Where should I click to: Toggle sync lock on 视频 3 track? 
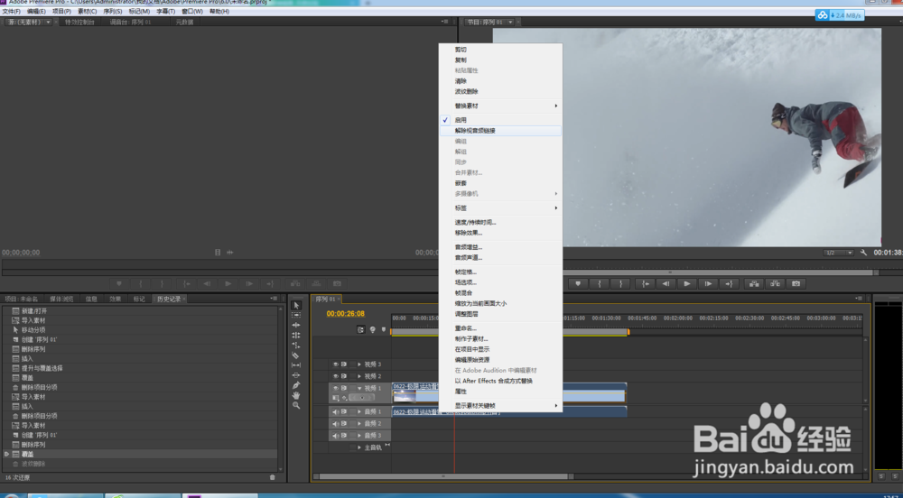[x=344, y=364]
